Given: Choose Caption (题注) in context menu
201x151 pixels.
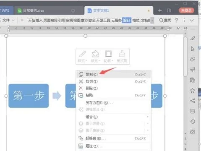Looking at the screenshot, I should [x=114, y=146].
